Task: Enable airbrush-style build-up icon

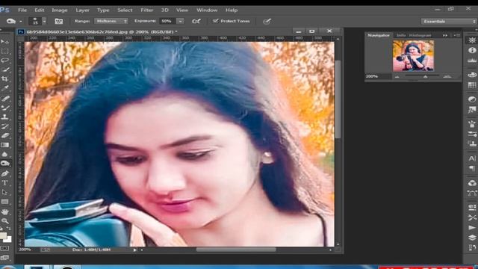Action: click(196, 21)
